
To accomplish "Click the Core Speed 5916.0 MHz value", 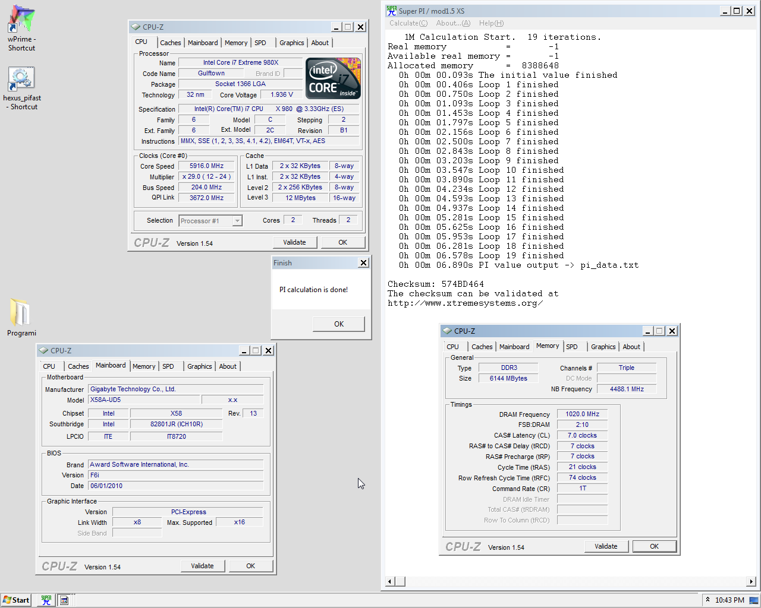I will 207,166.
